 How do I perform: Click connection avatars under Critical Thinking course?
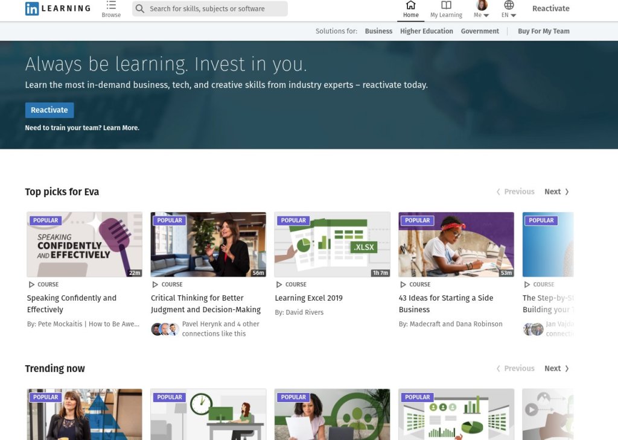pyautogui.click(x=165, y=329)
